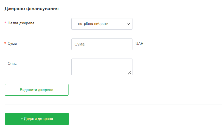Click the Сума field label
The width and height of the screenshot is (222, 129).
pos(12,44)
